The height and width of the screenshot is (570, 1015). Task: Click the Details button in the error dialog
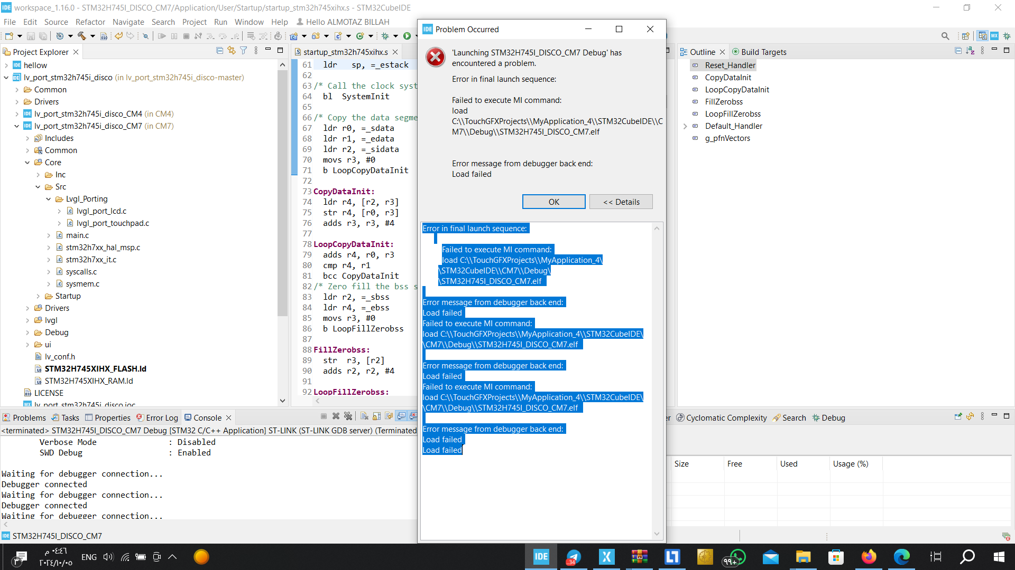(x=621, y=202)
